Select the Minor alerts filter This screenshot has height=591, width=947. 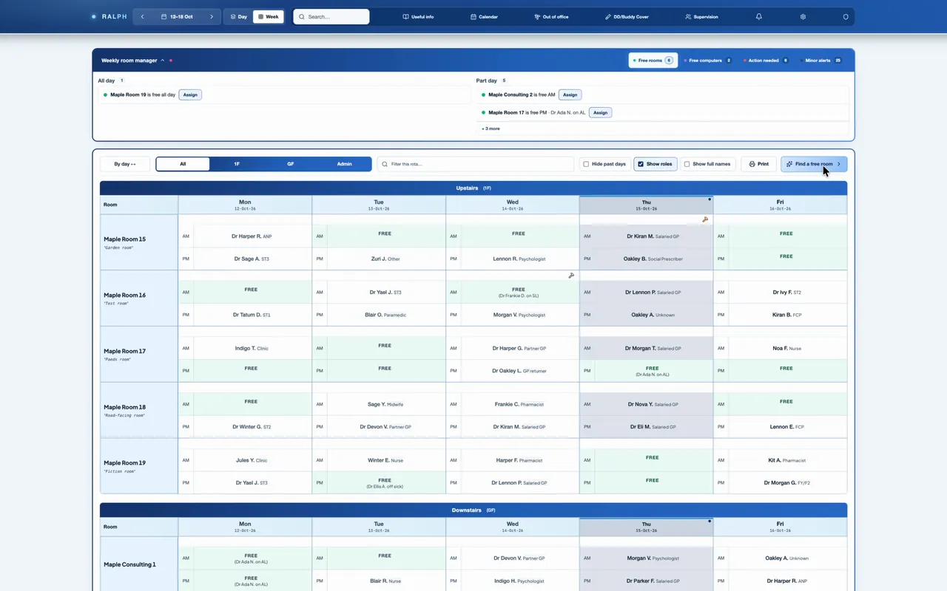click(823, 61)
